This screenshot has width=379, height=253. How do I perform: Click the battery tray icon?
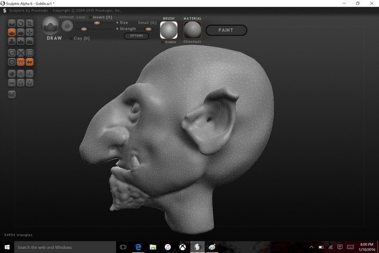click(321, 247)
